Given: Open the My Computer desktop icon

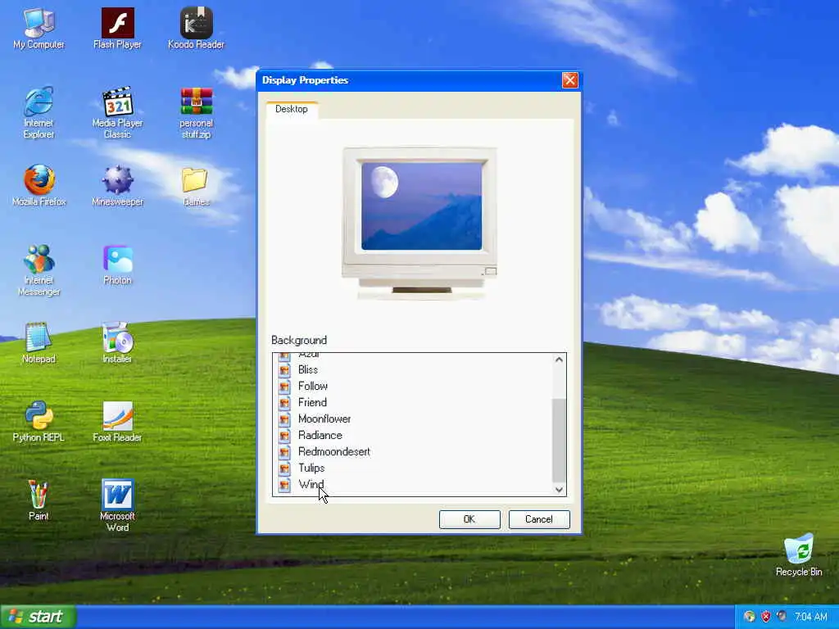Looking at the screenshot, I should tap(39, 29).
